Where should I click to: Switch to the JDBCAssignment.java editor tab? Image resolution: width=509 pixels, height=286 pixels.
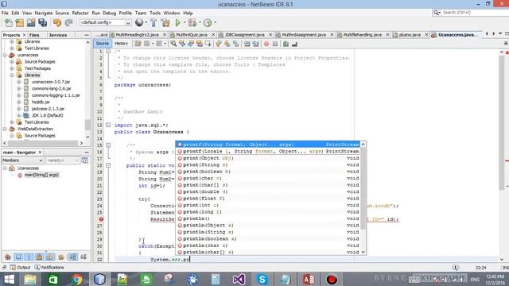coord(244,35)
